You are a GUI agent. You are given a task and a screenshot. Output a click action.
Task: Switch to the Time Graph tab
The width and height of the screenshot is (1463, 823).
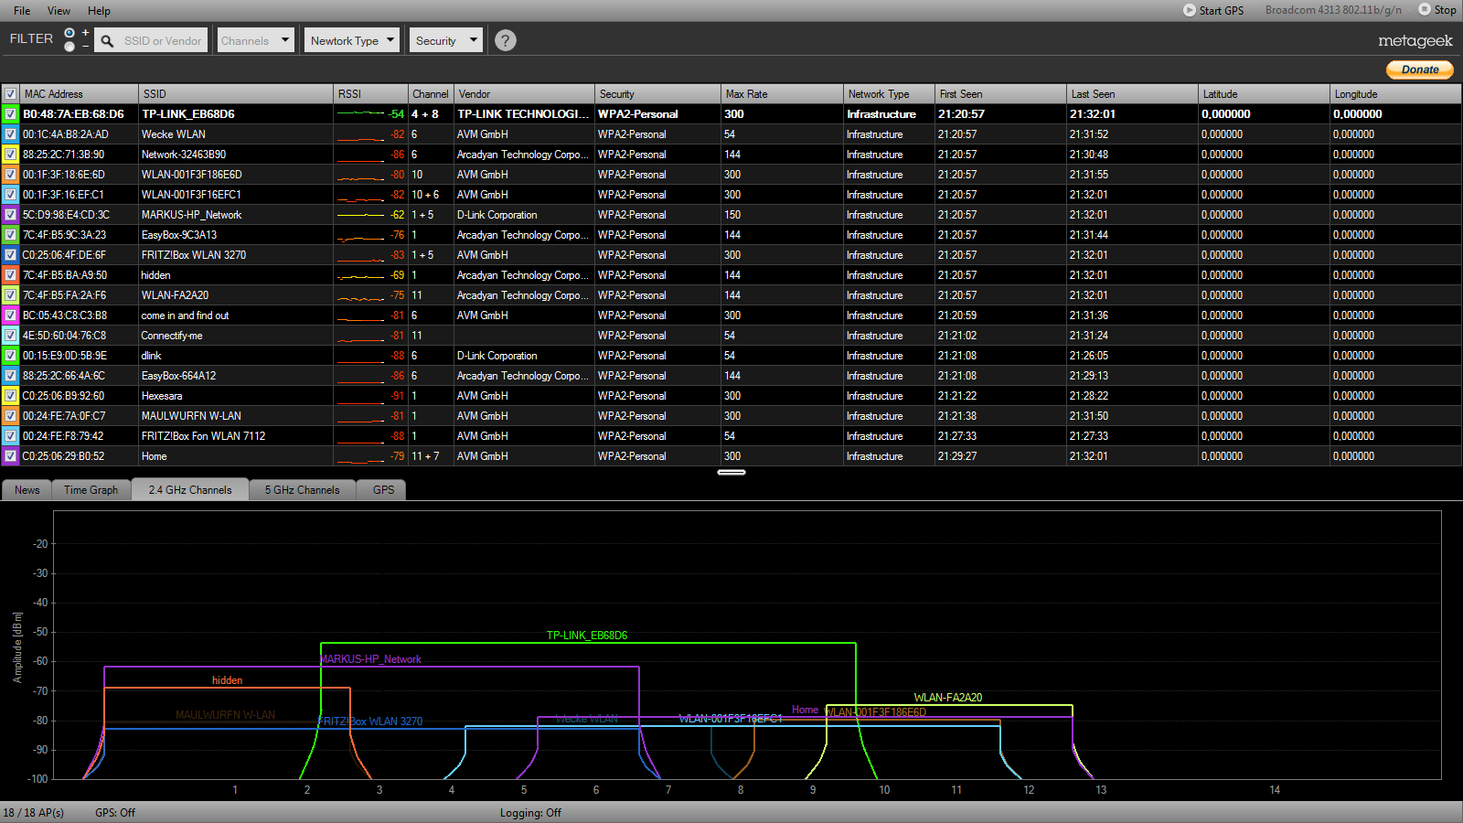click(x=91, y=490)
